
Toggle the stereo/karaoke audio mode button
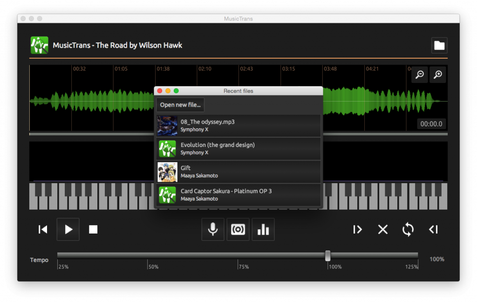[238, 229]
